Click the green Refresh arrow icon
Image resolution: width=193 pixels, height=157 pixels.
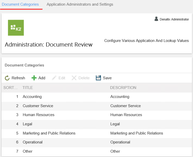7,78
